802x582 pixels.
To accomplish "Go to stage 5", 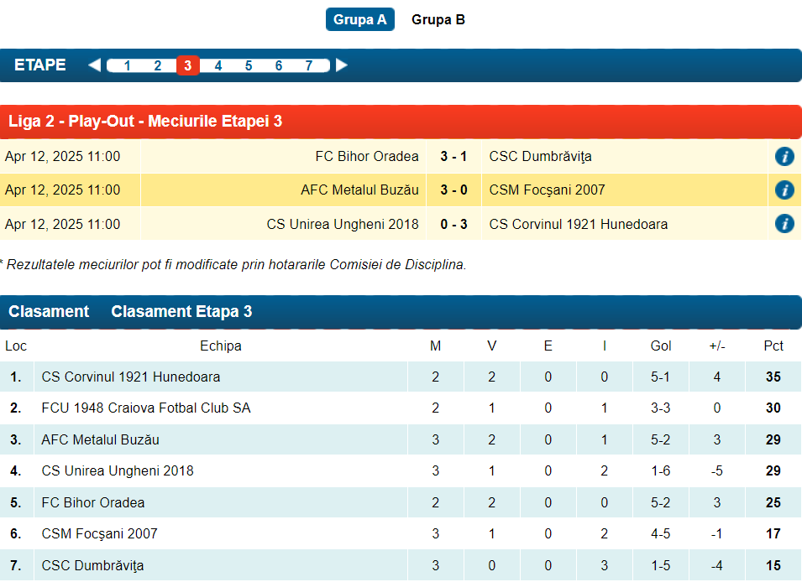I will [x=249, y=65].
